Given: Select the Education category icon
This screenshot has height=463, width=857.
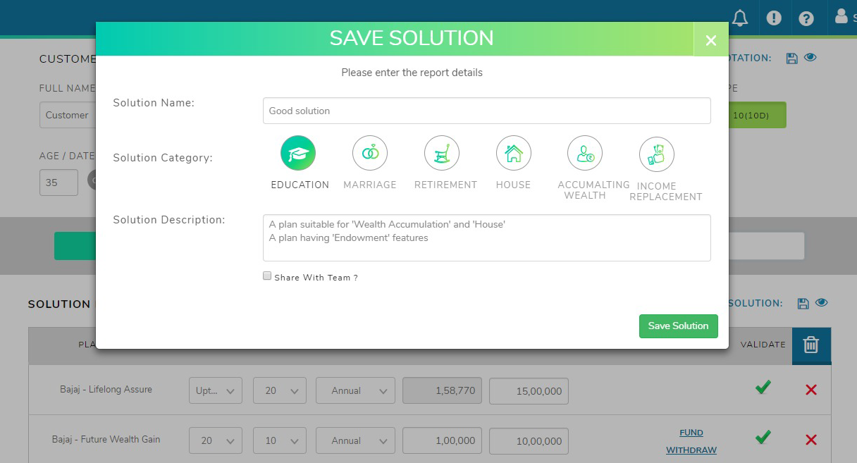Looking at the screenshot, I should [298, 154].
